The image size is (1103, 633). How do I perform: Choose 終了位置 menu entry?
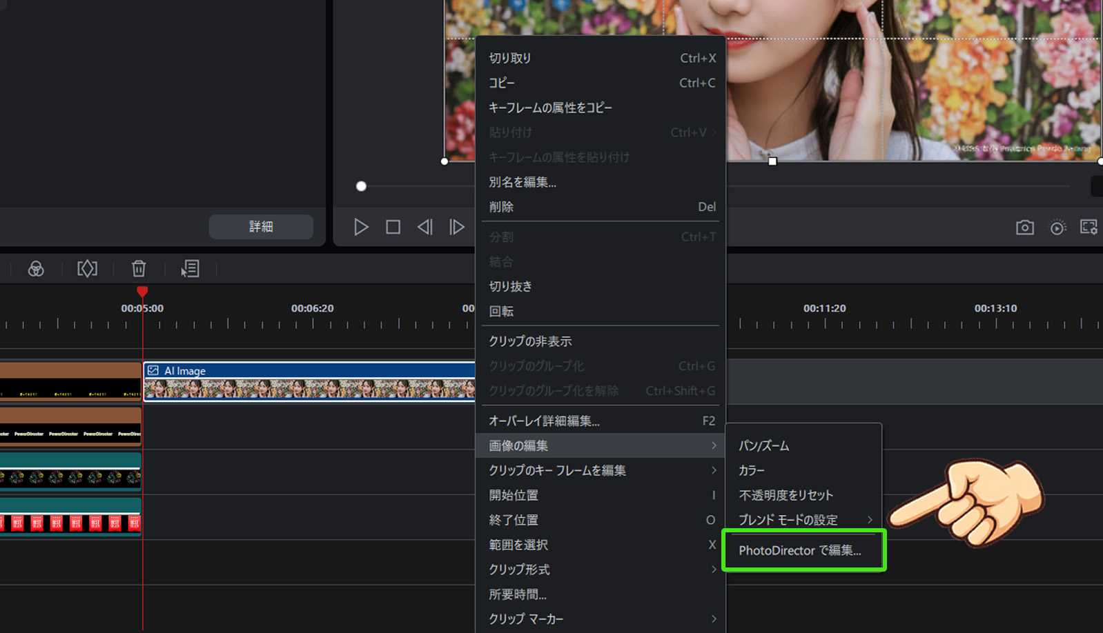(601, 520)
